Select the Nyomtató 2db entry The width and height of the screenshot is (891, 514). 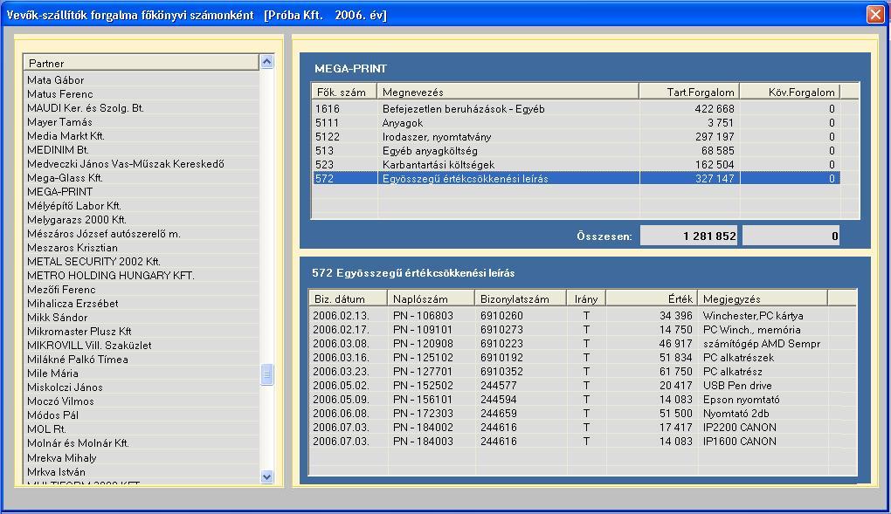(569, 414)
